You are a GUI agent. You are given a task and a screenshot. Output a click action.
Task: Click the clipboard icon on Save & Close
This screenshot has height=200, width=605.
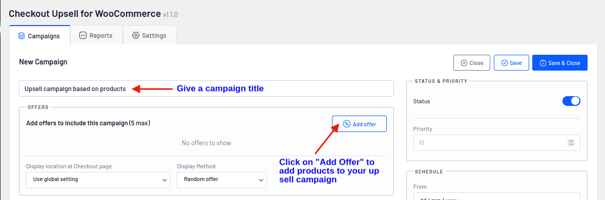[543, 63]
